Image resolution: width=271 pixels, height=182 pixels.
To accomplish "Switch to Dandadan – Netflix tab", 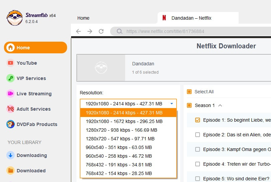I will click(x=191, y=18).
